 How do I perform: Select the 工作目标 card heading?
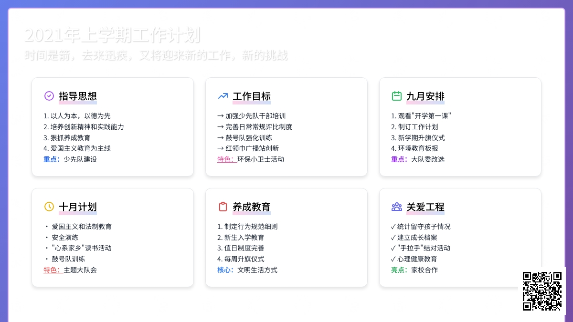coord(252,96)
